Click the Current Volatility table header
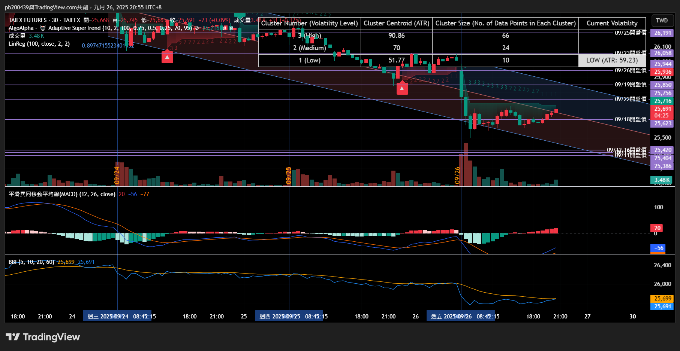The height and width of the screenshot is (351, 680). click(x=612, y=23)
